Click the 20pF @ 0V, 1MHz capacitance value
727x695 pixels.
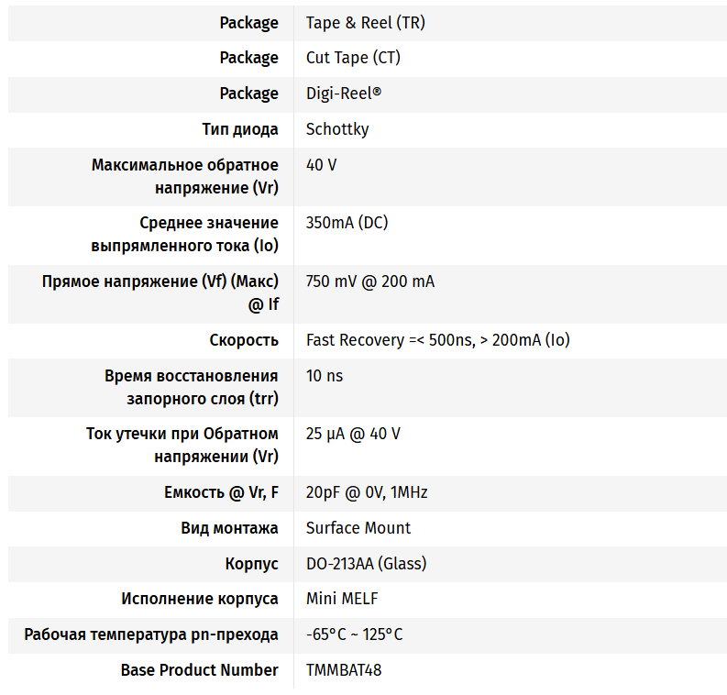(367, 492)
